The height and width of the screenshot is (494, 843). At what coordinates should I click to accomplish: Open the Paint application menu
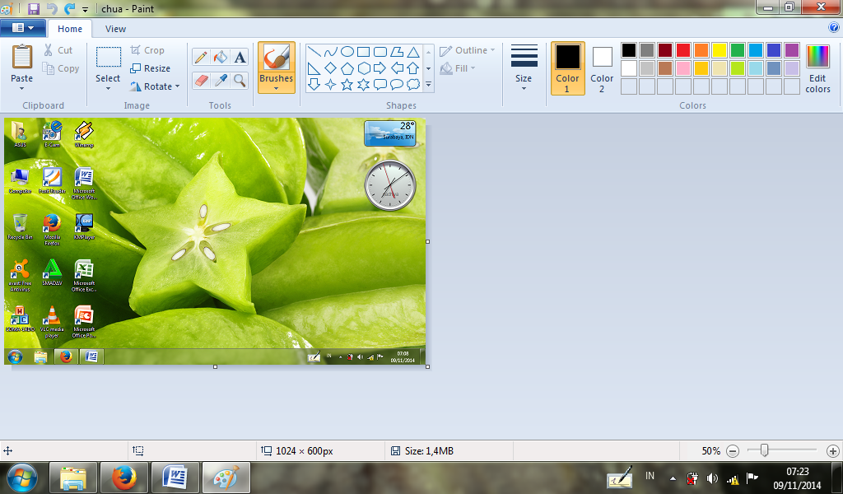pyautogui.click(x=23, y=26)
